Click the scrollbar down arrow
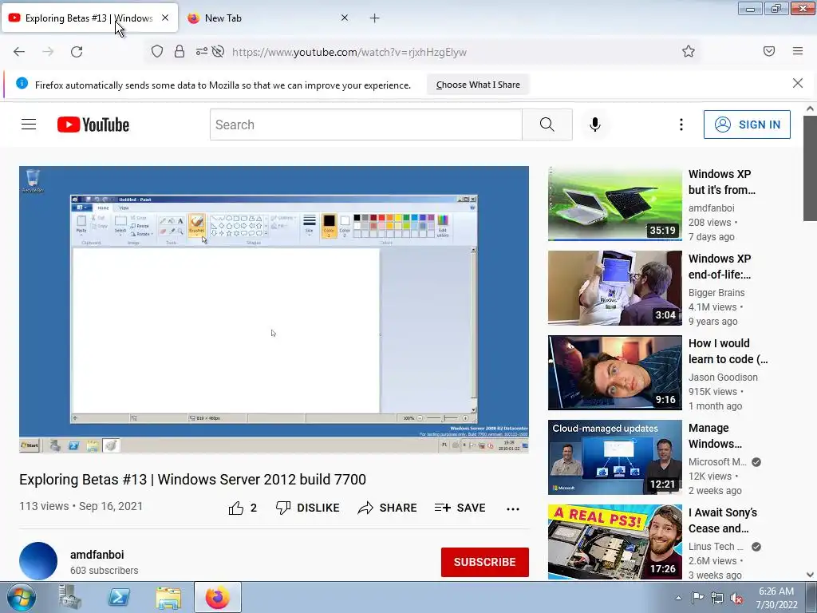The height and width of the screenshot is (613, 817). 810,575
